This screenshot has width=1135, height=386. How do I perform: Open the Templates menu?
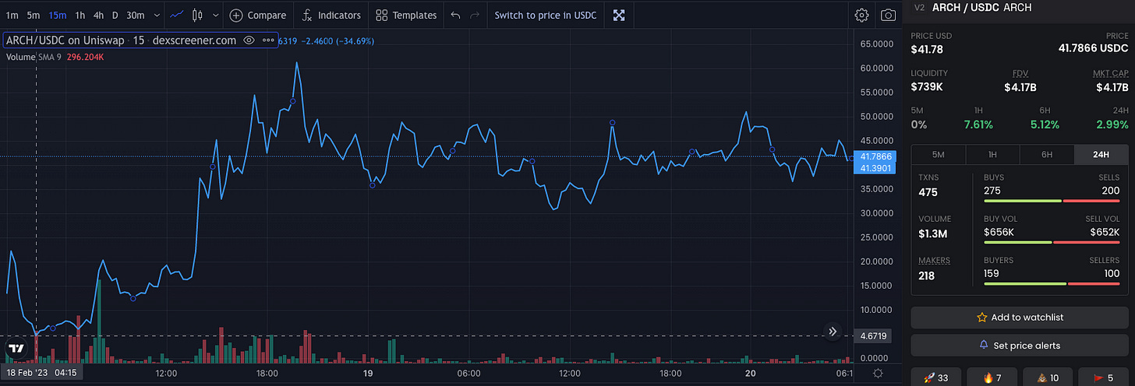(406, 15)
